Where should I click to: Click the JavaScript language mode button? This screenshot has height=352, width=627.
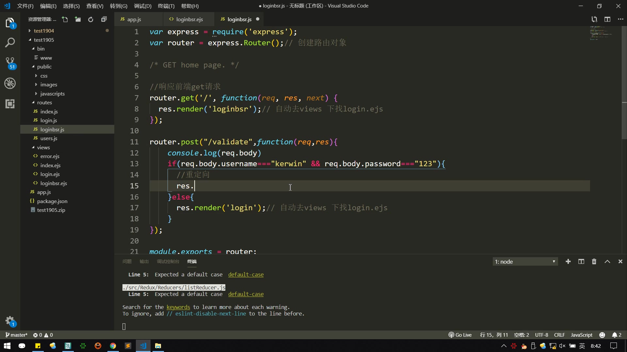click(x=581, y=335)
